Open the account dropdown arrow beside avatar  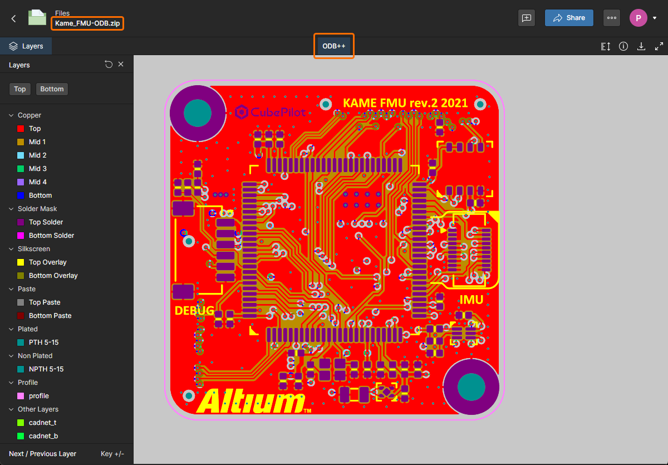(x=655, y=18)
